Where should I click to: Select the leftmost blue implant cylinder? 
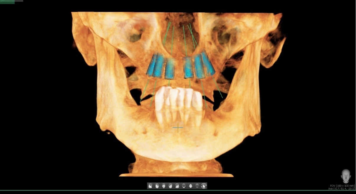click(x=151, y=65)
